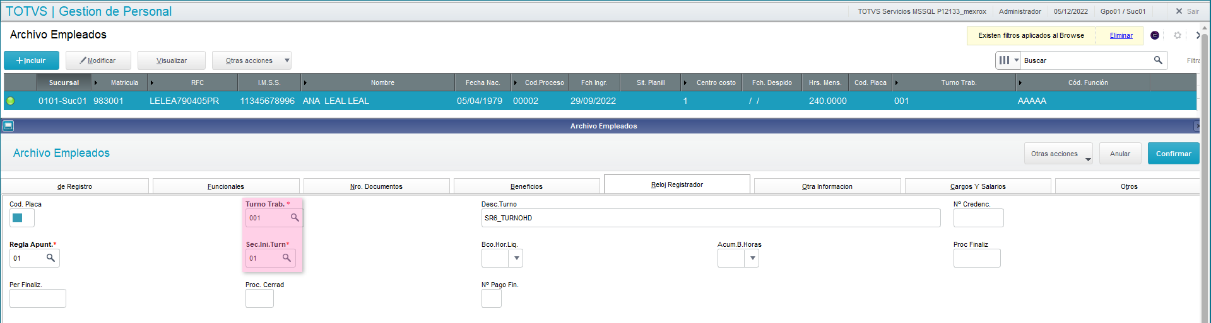Click the Fecha Nac. column header
The width and height of the screenshot is (1211, 323).
[x=483, y=82]
